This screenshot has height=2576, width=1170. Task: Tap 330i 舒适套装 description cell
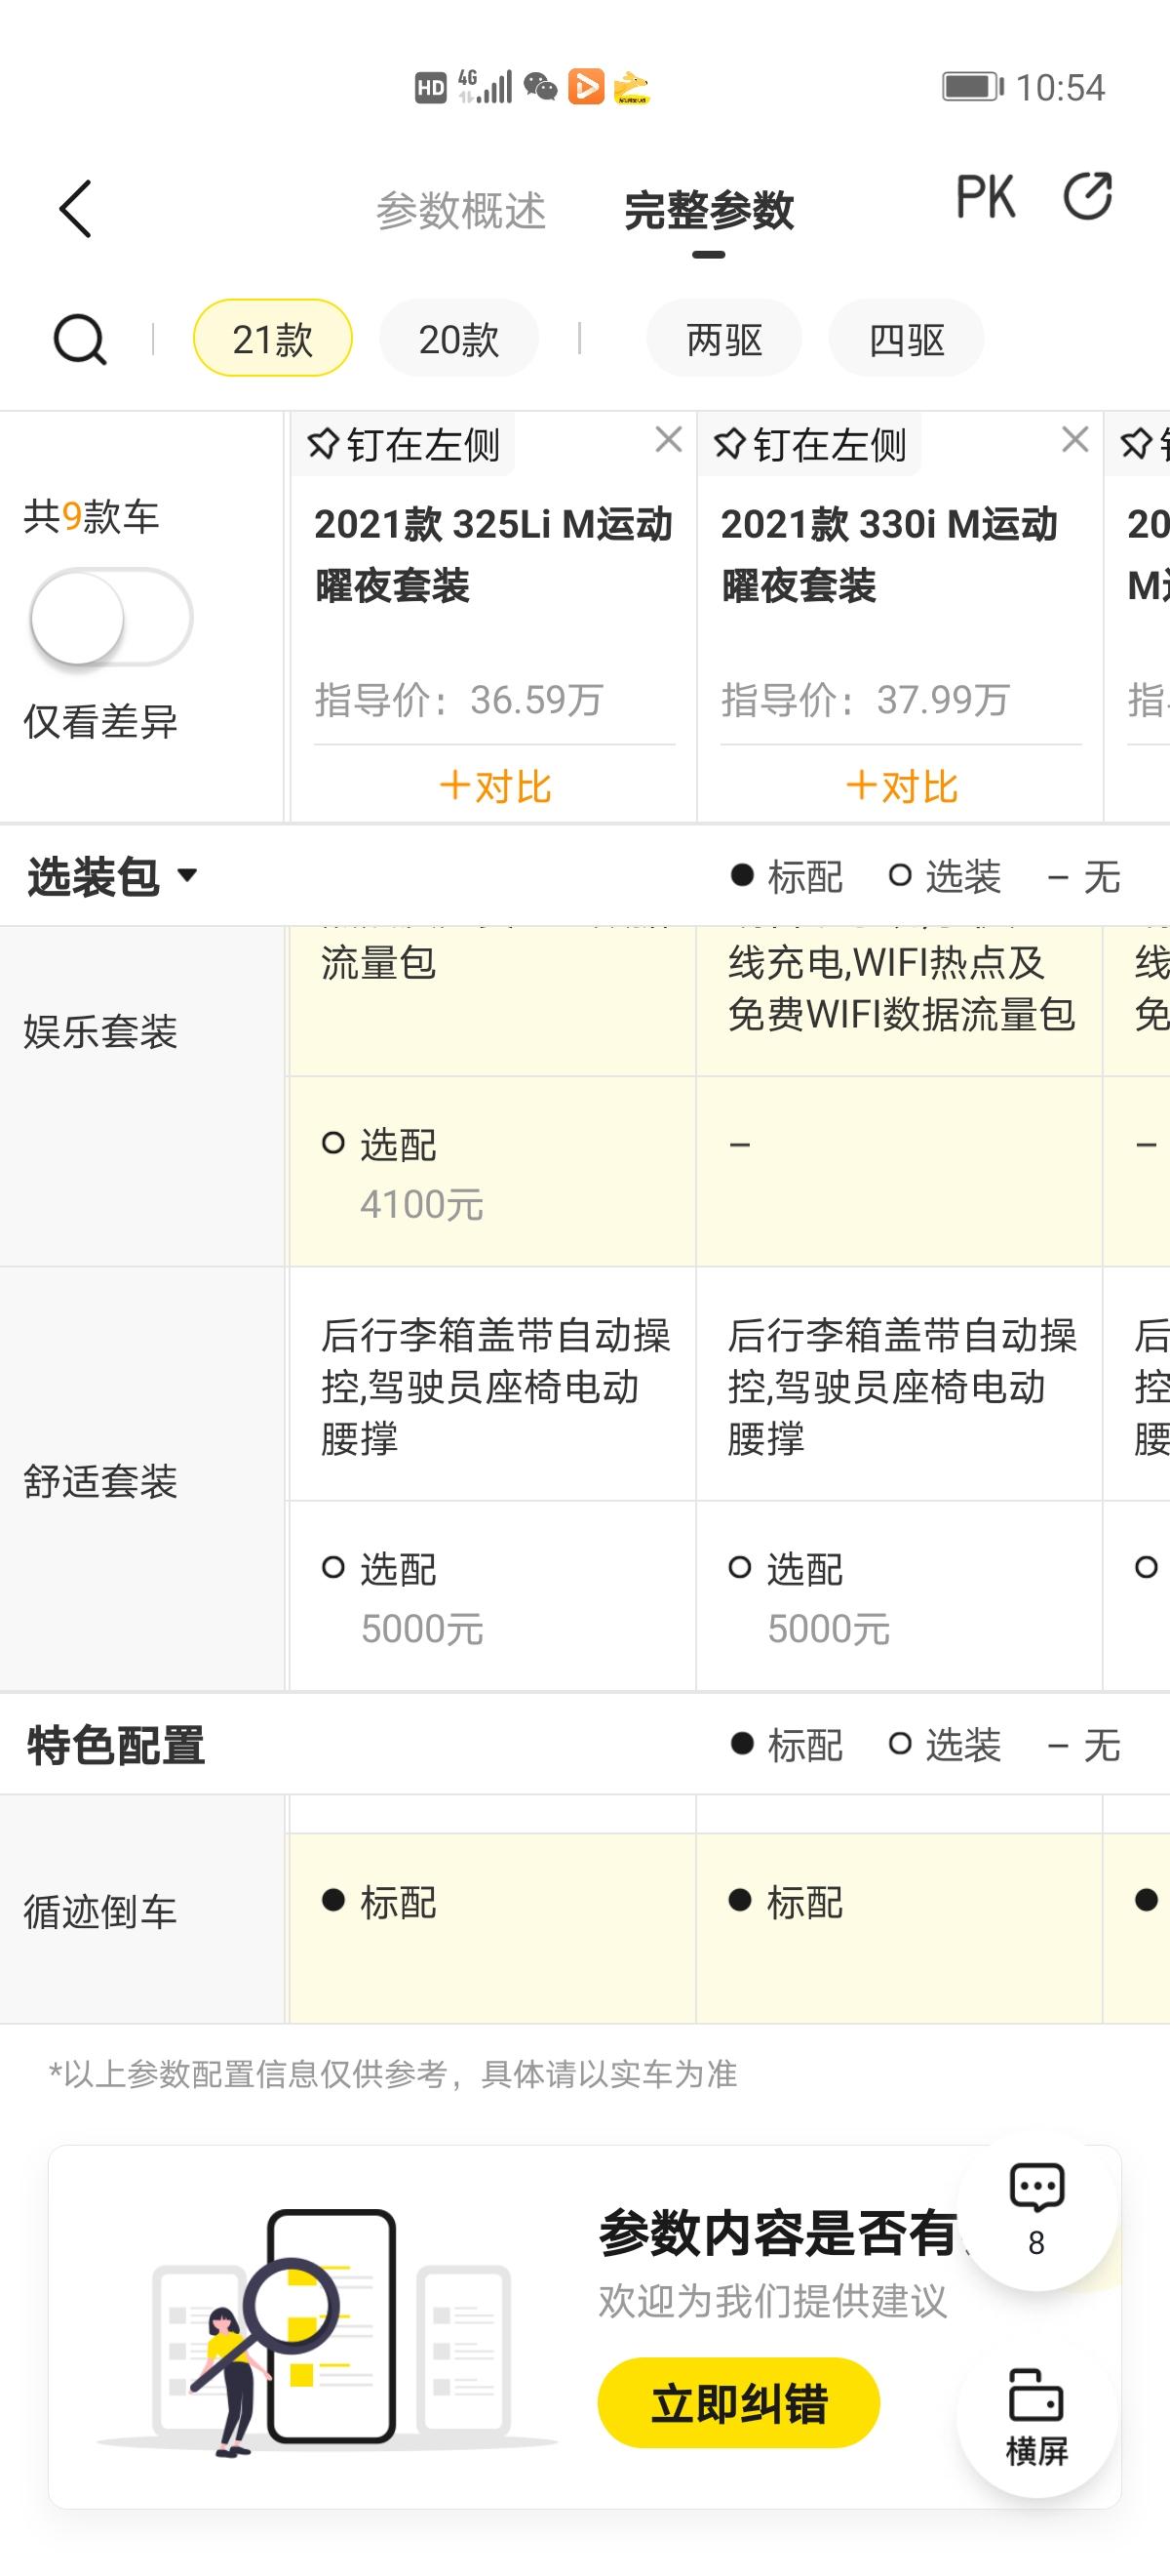(899, 1385)
